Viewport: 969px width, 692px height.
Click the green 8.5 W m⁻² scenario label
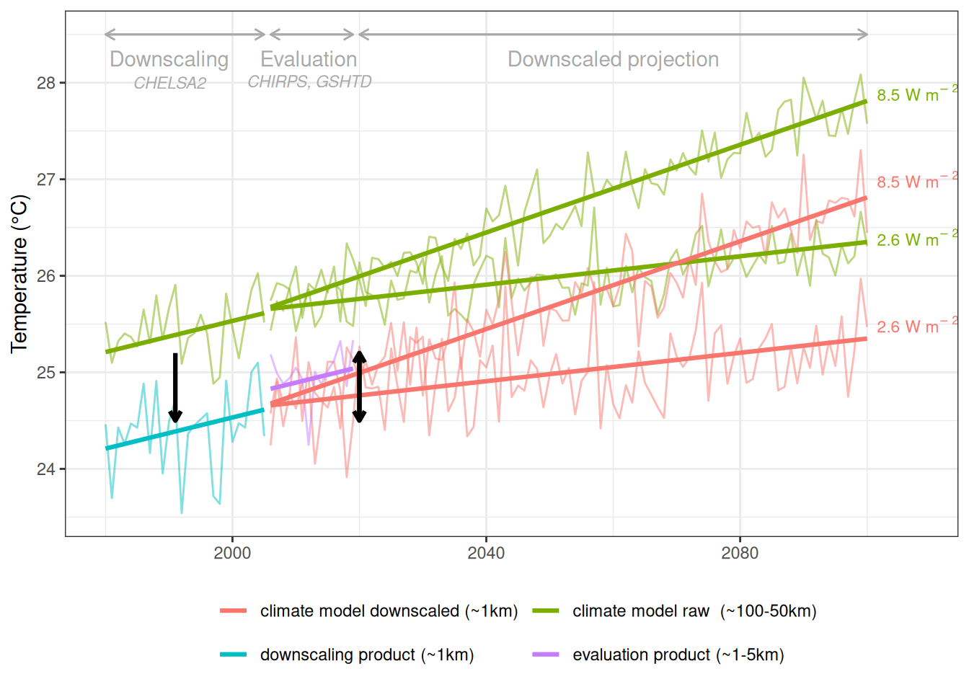(916, 94)
